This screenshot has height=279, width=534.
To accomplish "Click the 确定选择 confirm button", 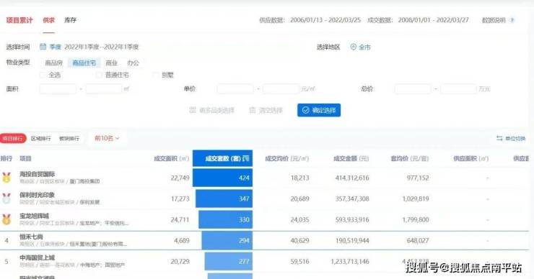I will click(319, 110).
